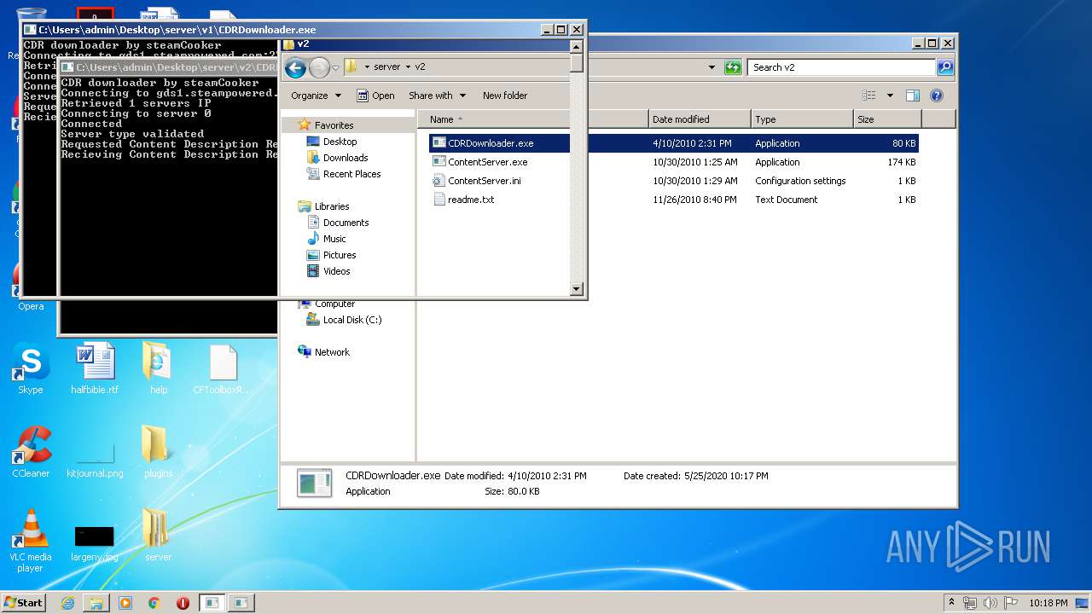The height and width of the screenshot is (614, 1092).
Task: Show hidden tray icons arrow
Action: click(952, 603)
